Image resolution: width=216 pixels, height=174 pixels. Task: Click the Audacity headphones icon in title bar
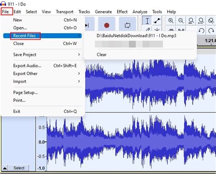click(x=3, y=4)
